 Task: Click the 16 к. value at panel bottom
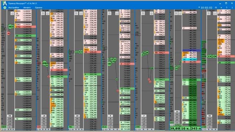pos(185,129)
